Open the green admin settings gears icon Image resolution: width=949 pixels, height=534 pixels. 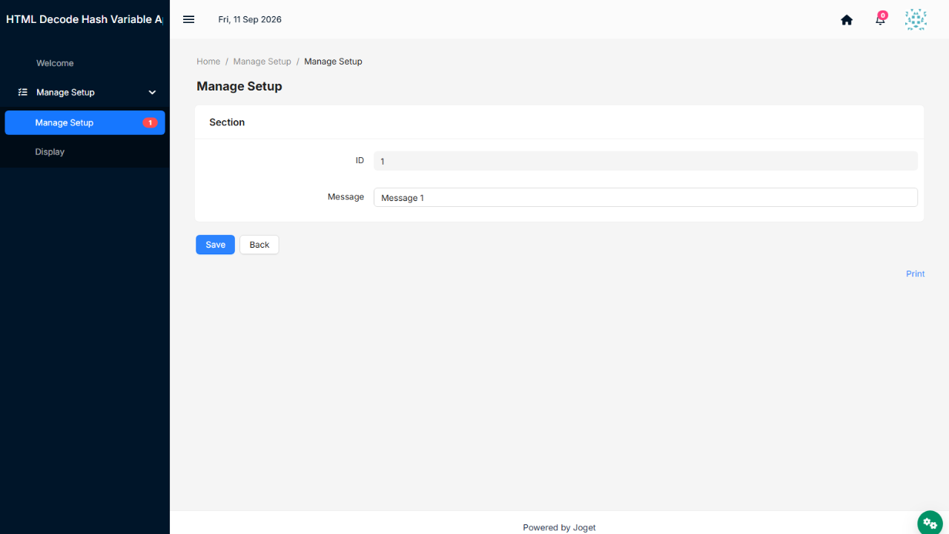point(930,523)
